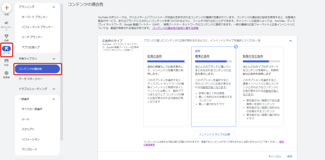Select the 制限付き広告枠 inventory card
The width and height of the screenshot is (325, 160).
point(262,86)
